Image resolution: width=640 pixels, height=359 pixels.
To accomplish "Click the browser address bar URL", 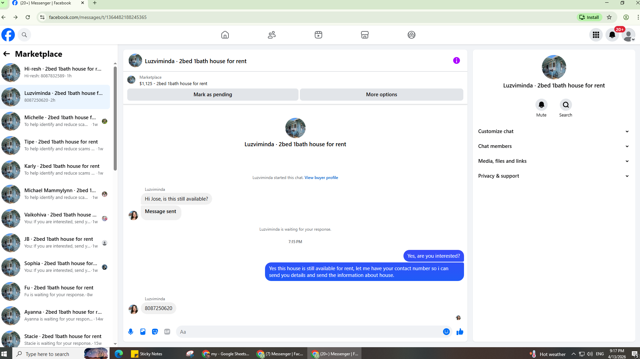I will point(98,17).
